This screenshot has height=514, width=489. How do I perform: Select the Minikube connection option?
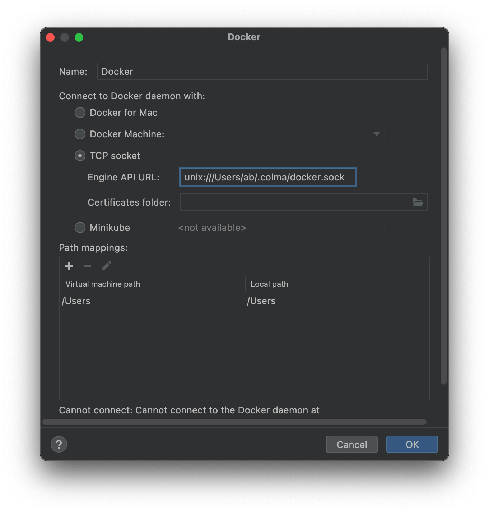[x=80, y=228]
